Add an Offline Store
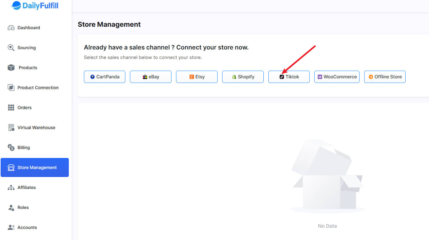The height and width of the screenshot is (240, 429). click(385, 77)
